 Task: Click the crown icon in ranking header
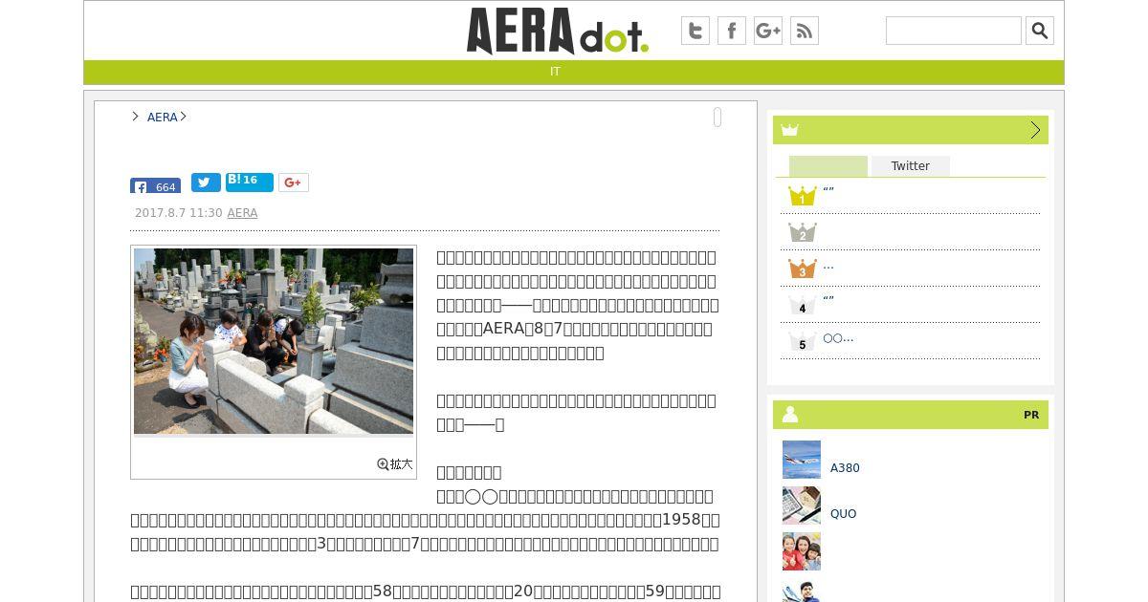pyautogui.click(x=789, y=130)
